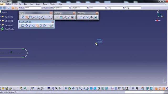Screen dimensions: 168x94
Task: Select the Spline tool in Profile toolbar
Action: coord(34,17)
